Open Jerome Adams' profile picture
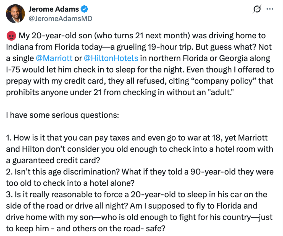283x236 pixels. (x=15, y=14)
